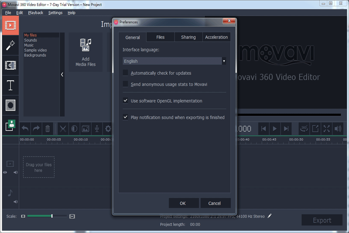The width and height of the screenshot is (349, 233).
Task: Click the Export button
Action: point(322,220)
